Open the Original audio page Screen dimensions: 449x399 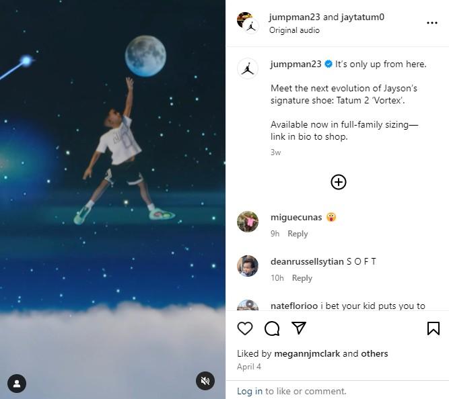pos(294,30)
